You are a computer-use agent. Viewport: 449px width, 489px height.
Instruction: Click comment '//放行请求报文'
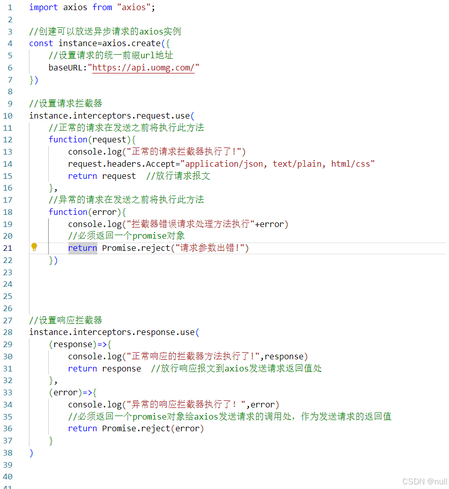click(x=178, y=176)
